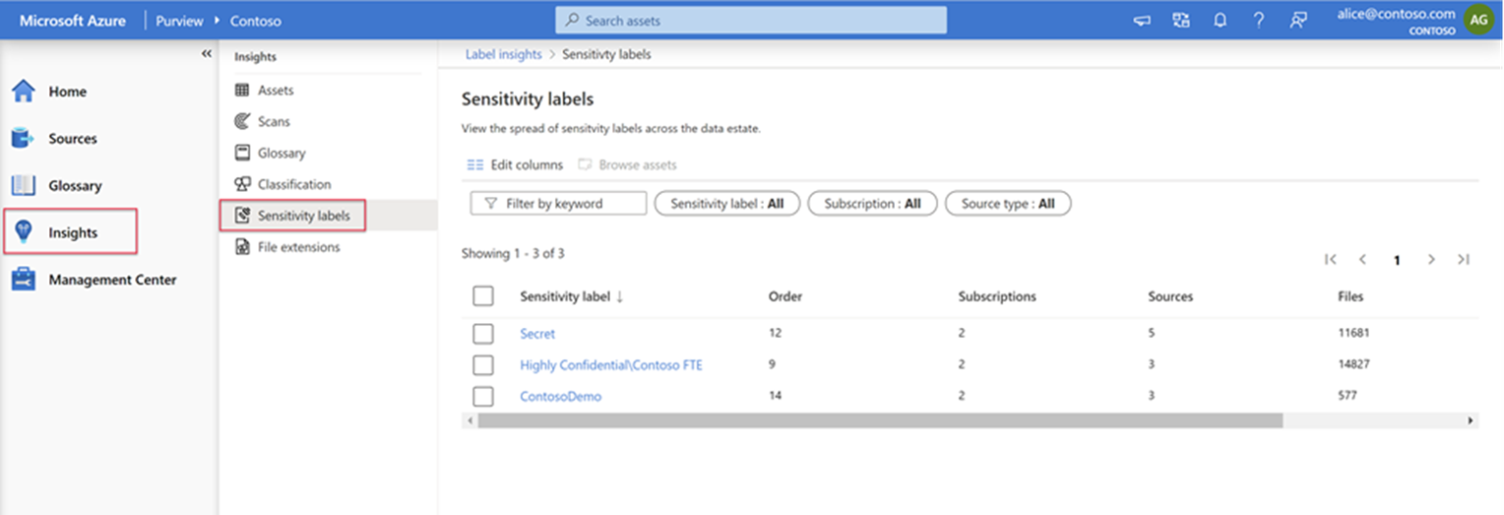The image size is (1504, 515).
Task: Go to the last page arrow
Action: click(x=1463, y=259)
